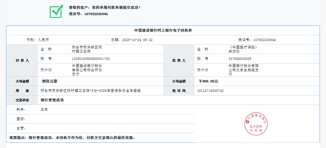Viewport: 326px width, 148px height.
Task: Select the amount in words 捌佰元整
Action: click(x=49, y=81)
